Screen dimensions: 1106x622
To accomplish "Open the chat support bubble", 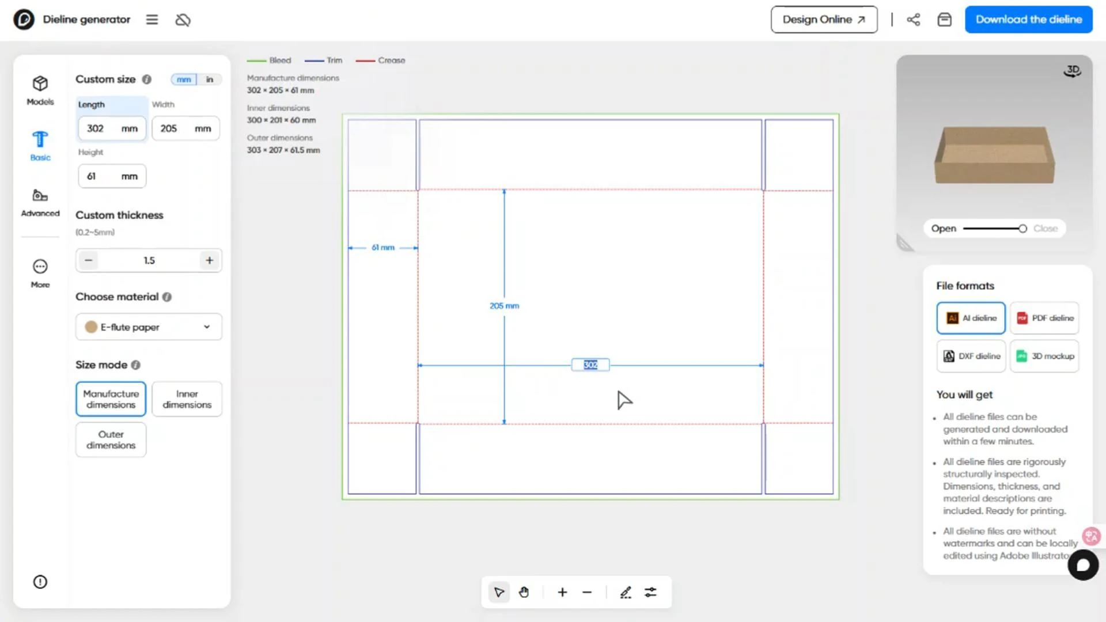I will pyautogui.click(x=1083, y=565).
